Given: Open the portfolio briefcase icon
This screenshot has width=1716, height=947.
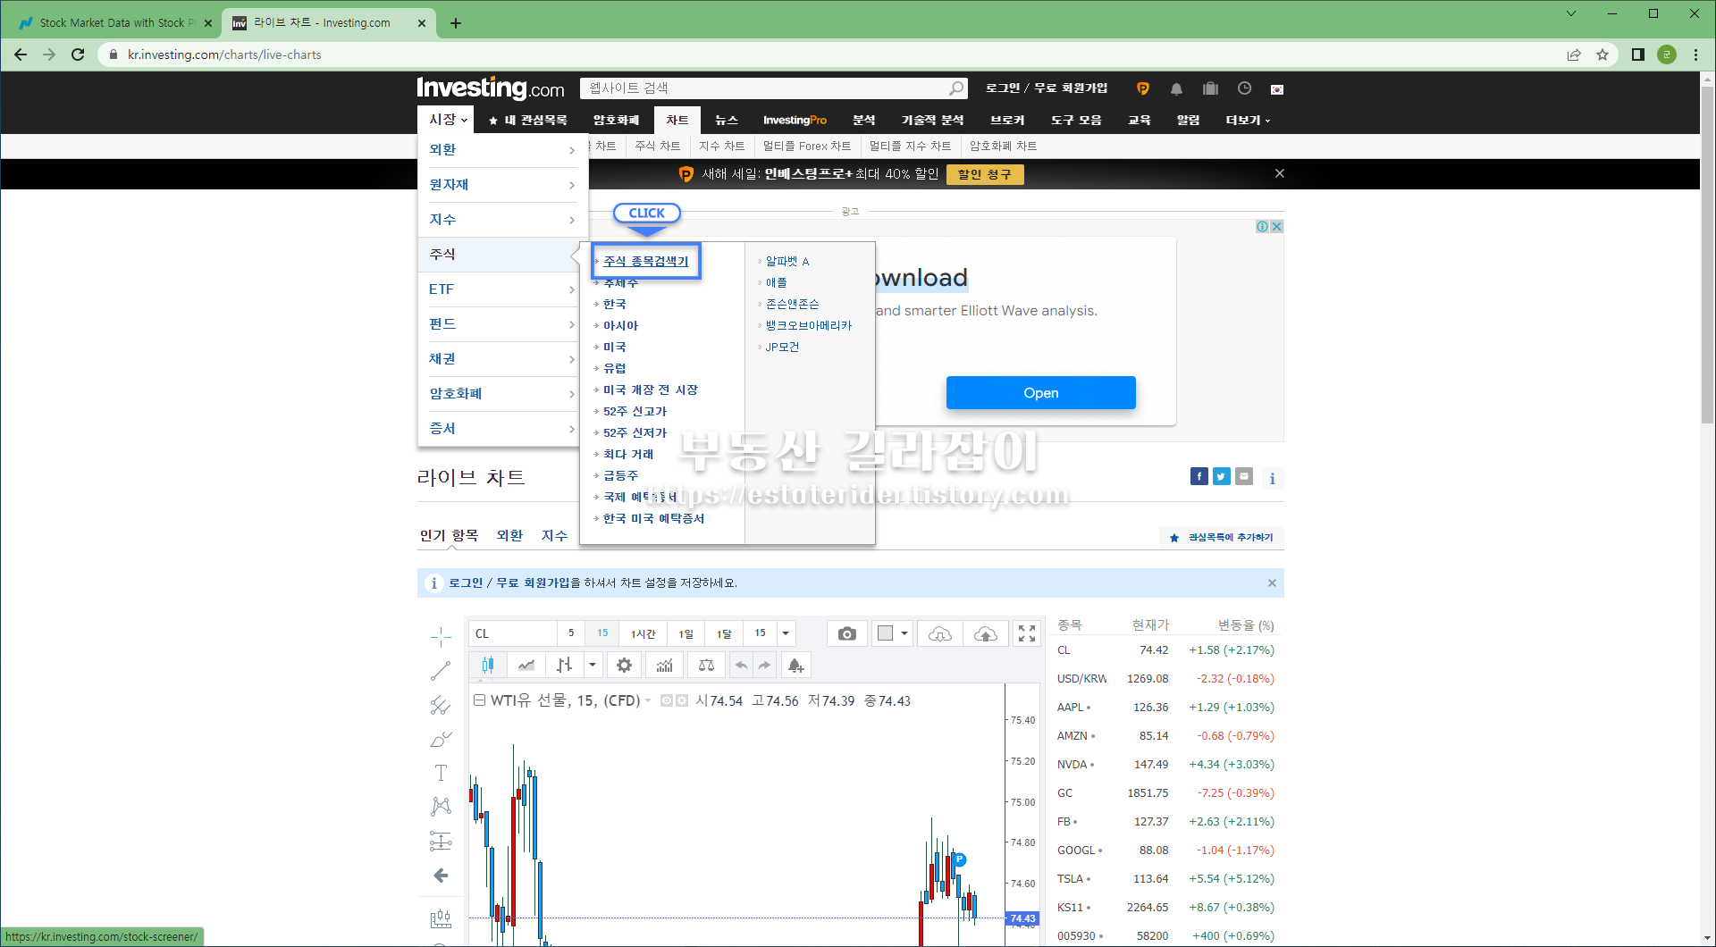Looking at the screenshot, I should tap(1210, 88).
